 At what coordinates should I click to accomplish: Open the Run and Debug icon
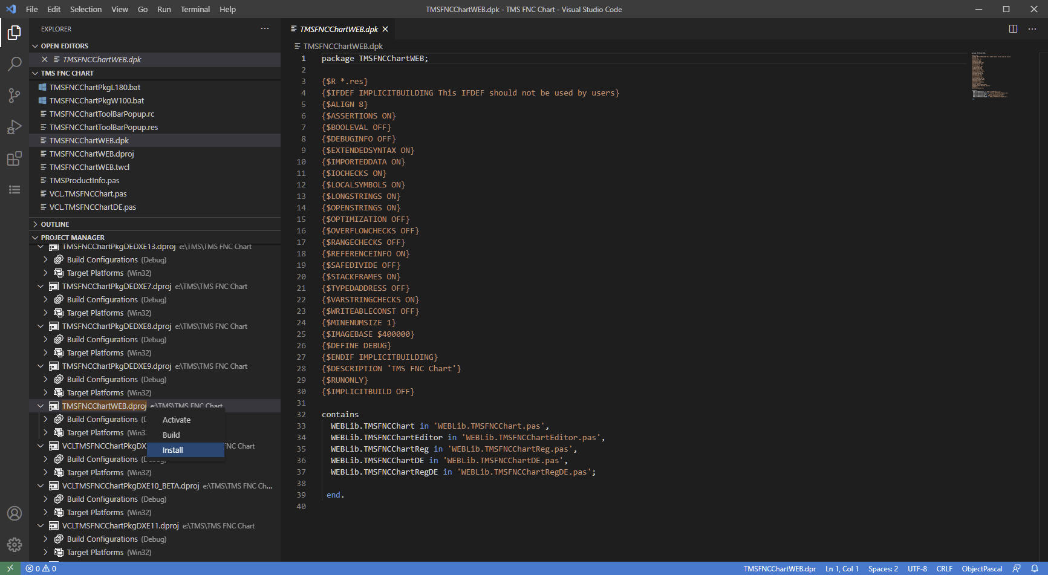(15, 127)
